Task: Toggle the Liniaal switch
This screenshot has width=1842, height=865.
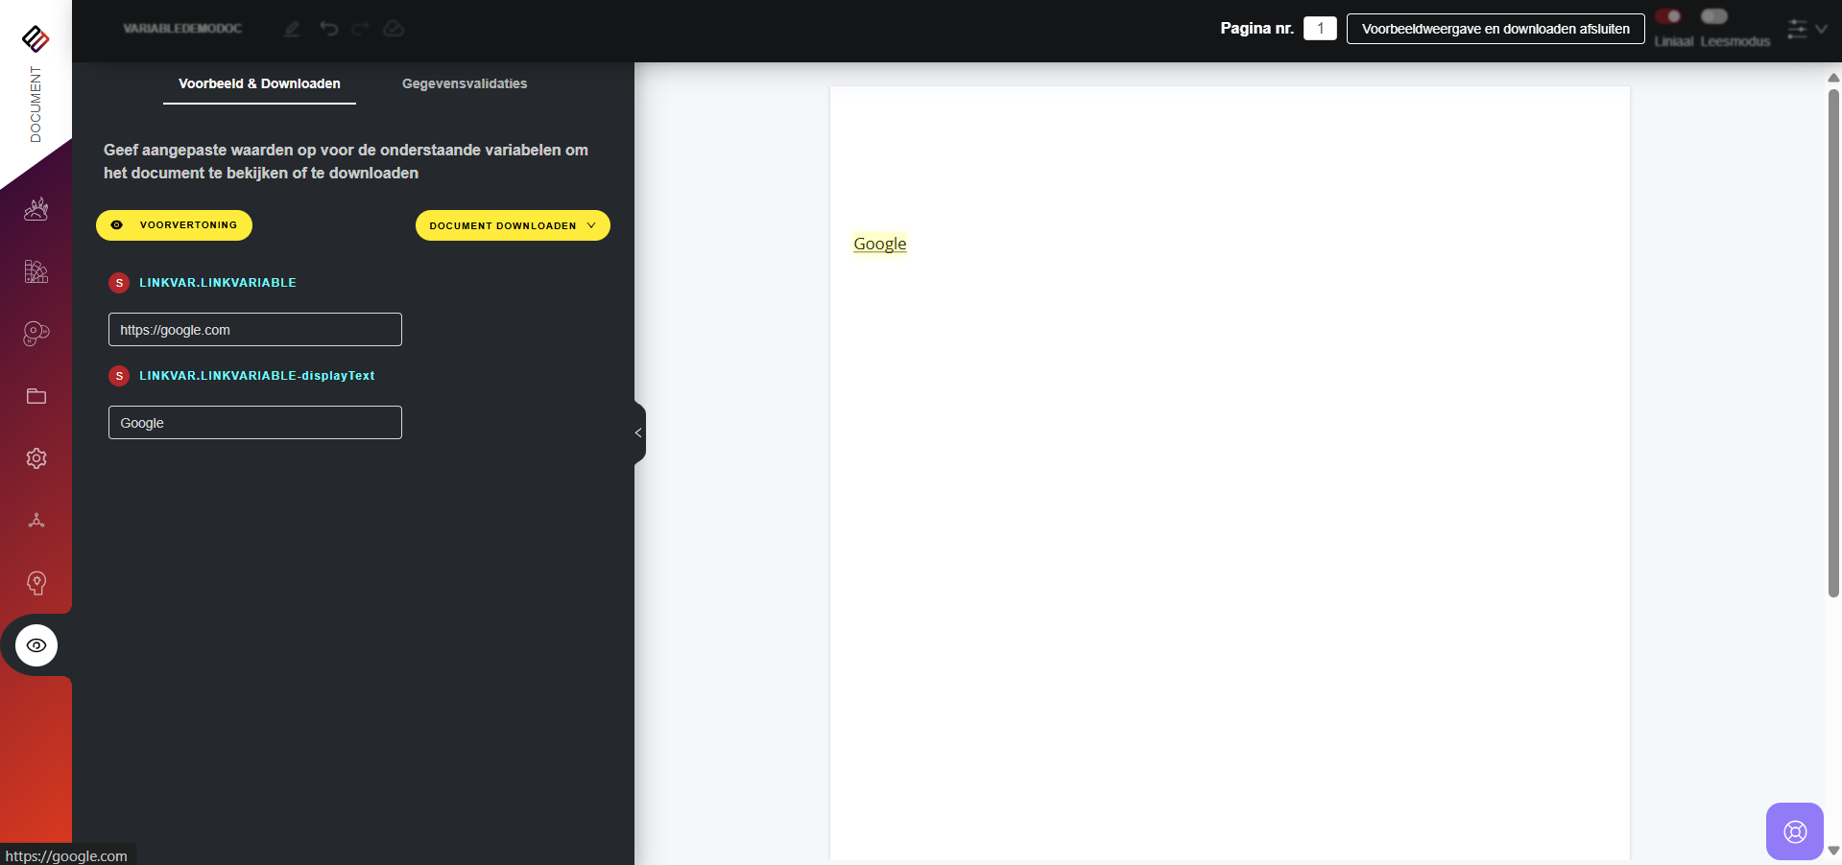Action: click(x=1668, y=16)
